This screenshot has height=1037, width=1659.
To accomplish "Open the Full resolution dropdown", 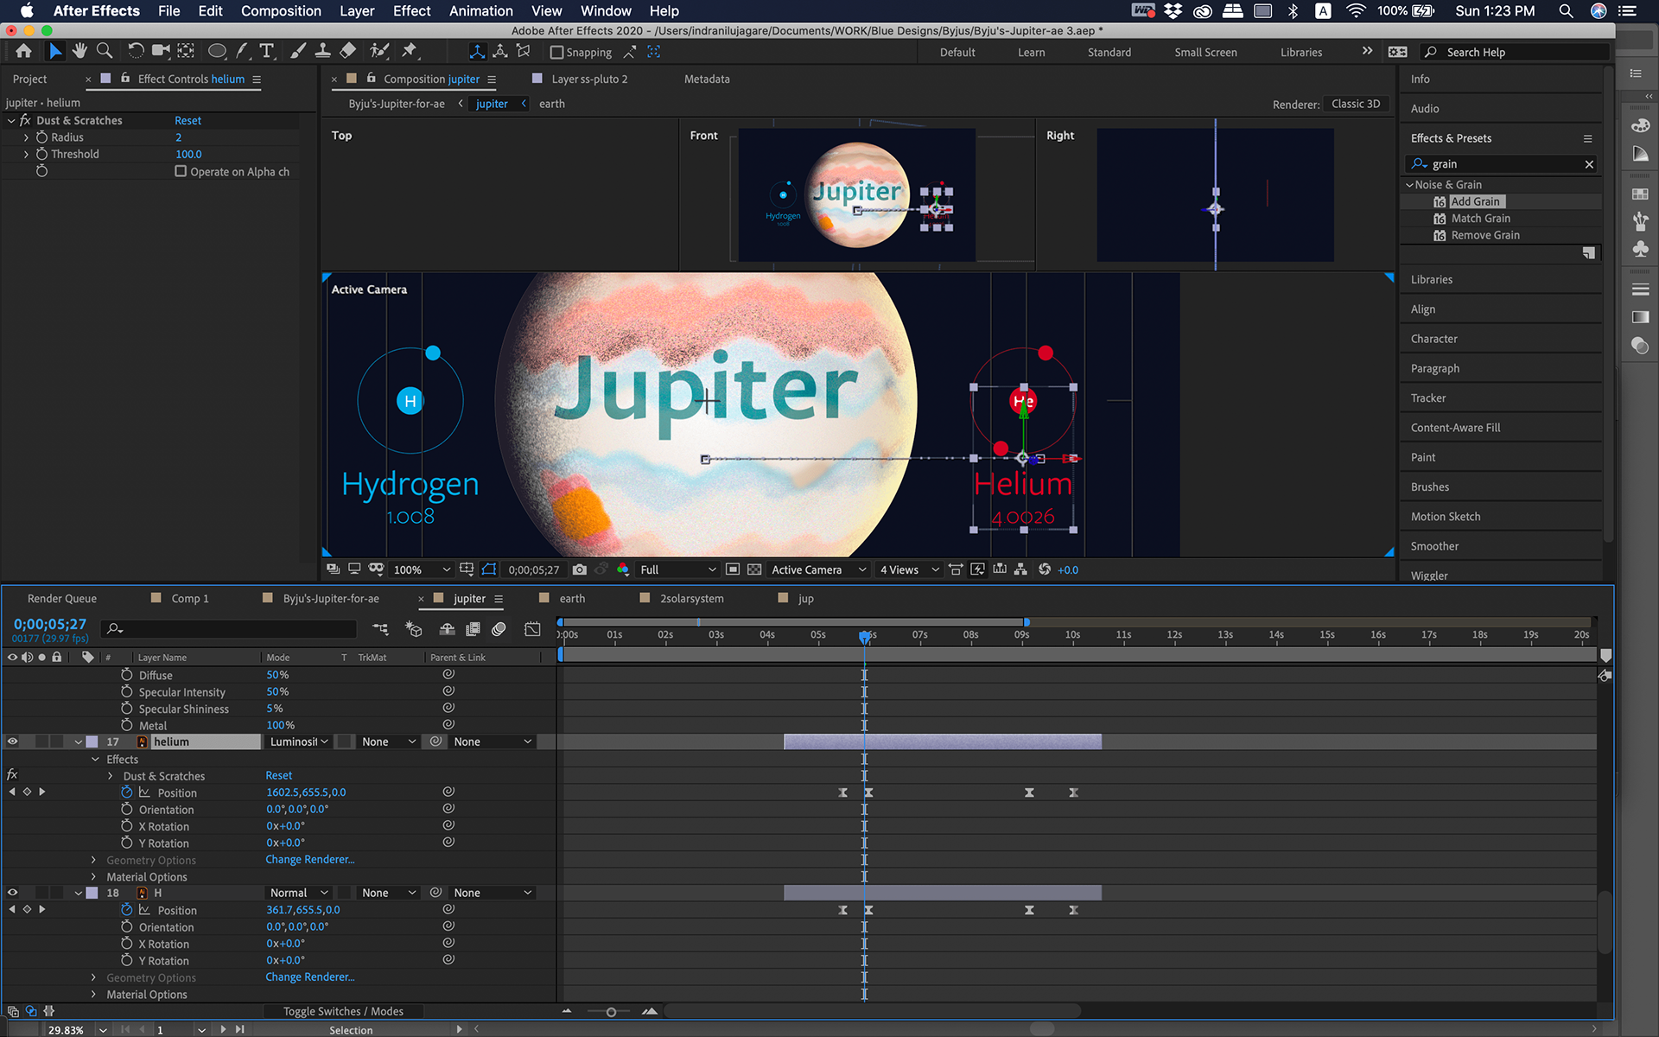I will point(677,569).
